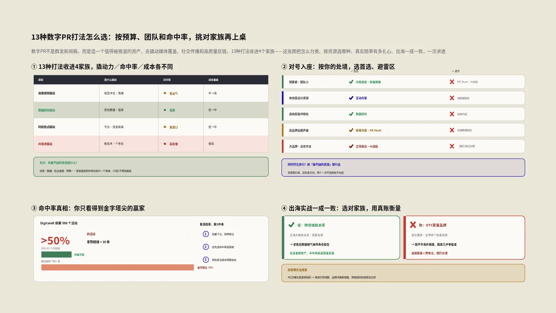Click the 创意视觉驱动 row label
This screenshot has width=556, height=313.
(47, 93)
